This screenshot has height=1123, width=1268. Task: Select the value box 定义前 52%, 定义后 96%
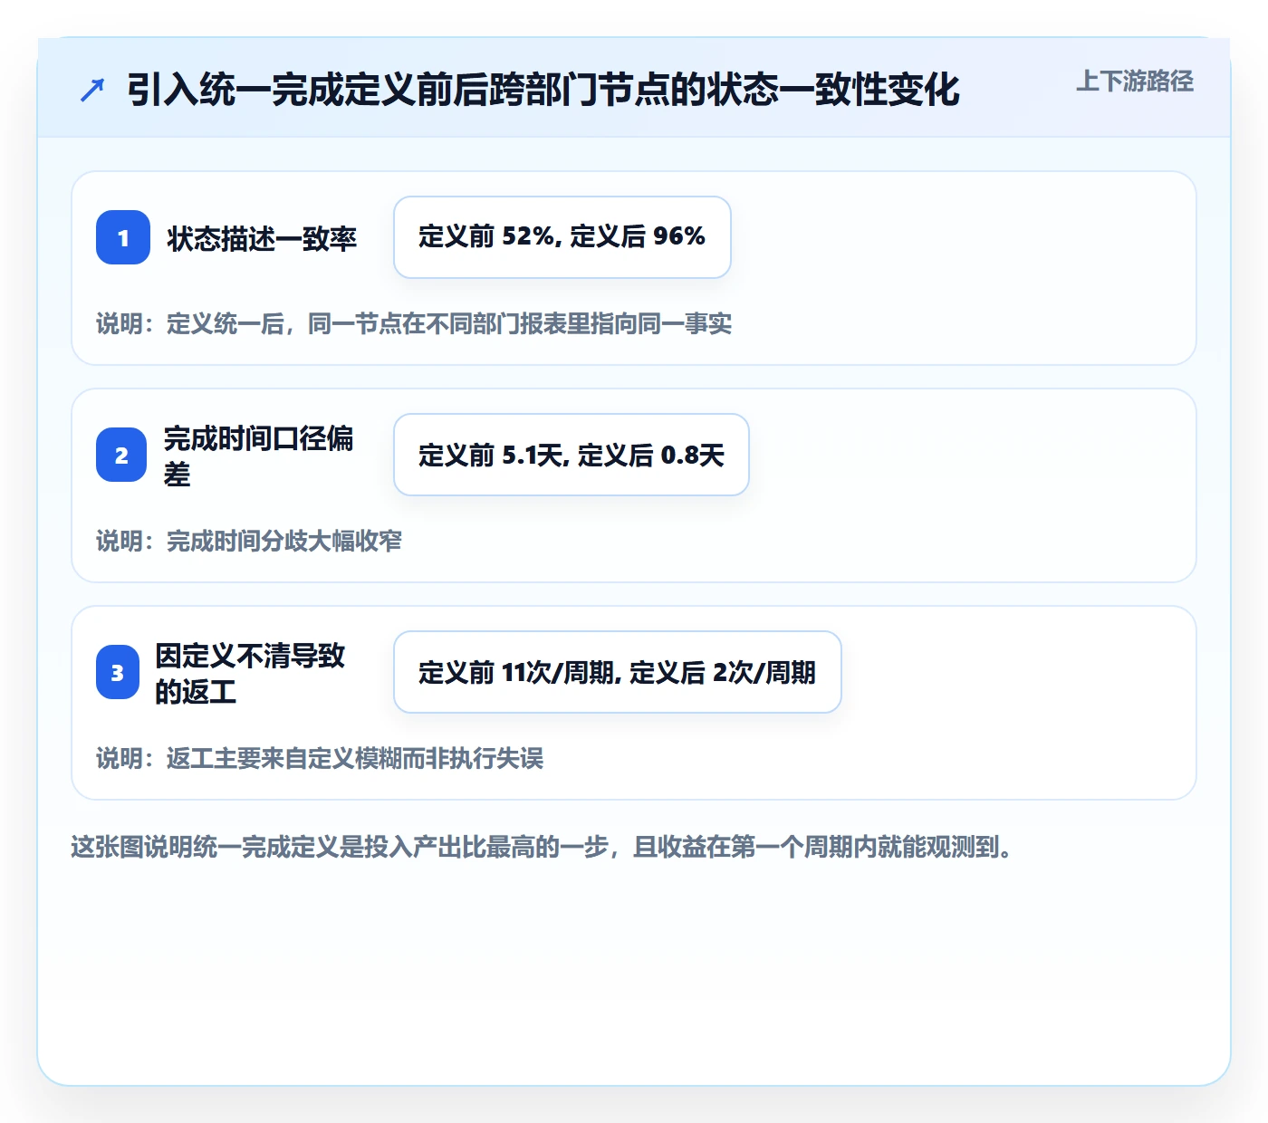pos(562,237)
